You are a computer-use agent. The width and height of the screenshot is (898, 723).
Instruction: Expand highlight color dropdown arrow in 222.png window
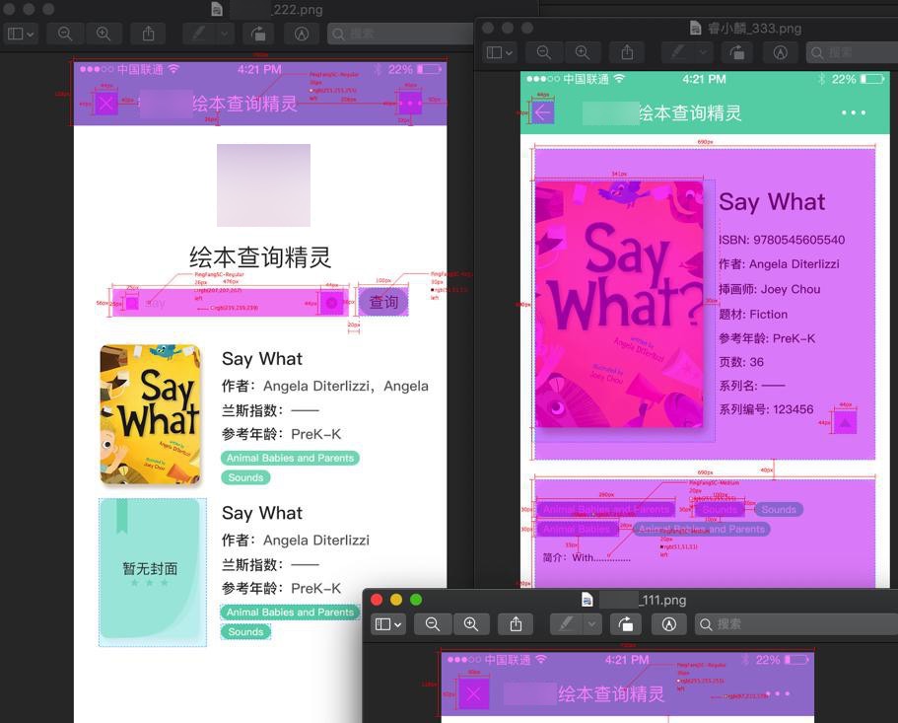pos(225,34)
